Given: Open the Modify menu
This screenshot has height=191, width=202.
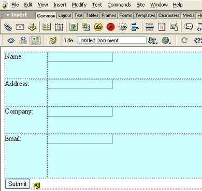Looking at the screenshot, I should [x=79, y=5].
